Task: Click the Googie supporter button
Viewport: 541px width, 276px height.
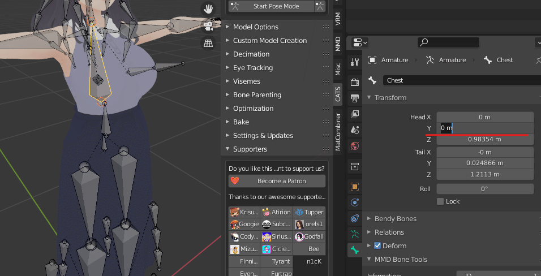Action: (x=244, y=224)
